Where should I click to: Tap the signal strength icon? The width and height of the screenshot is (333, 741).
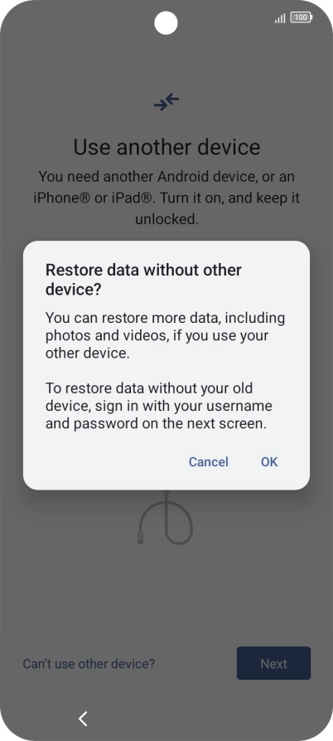280,18
